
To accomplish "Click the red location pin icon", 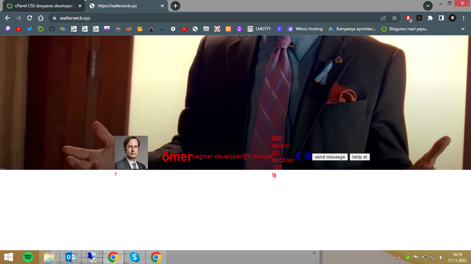I will coord(246,157).
